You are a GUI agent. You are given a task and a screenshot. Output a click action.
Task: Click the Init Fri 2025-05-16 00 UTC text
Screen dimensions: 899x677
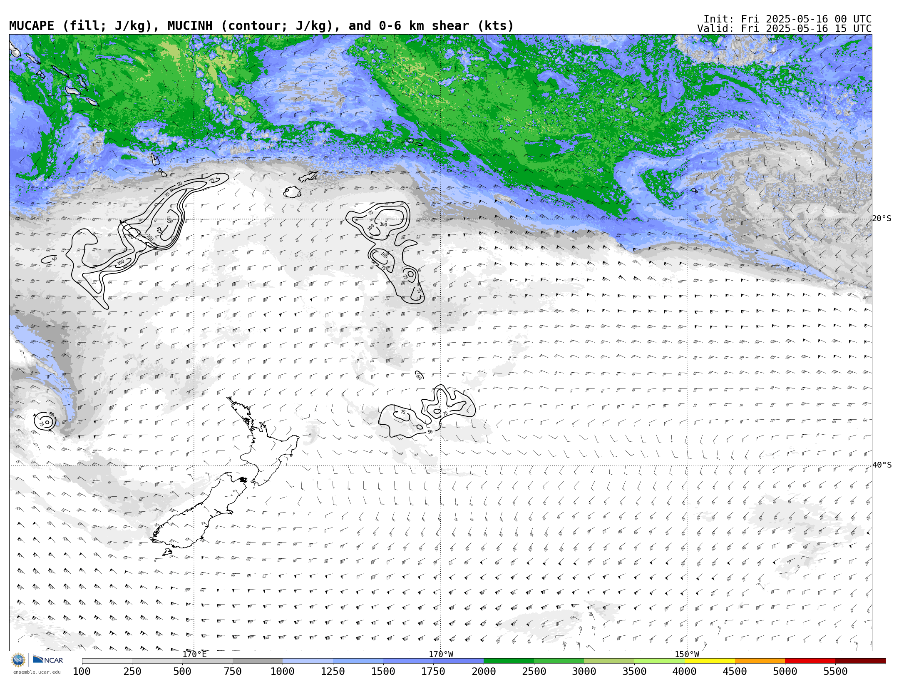(x=787, y=19)
